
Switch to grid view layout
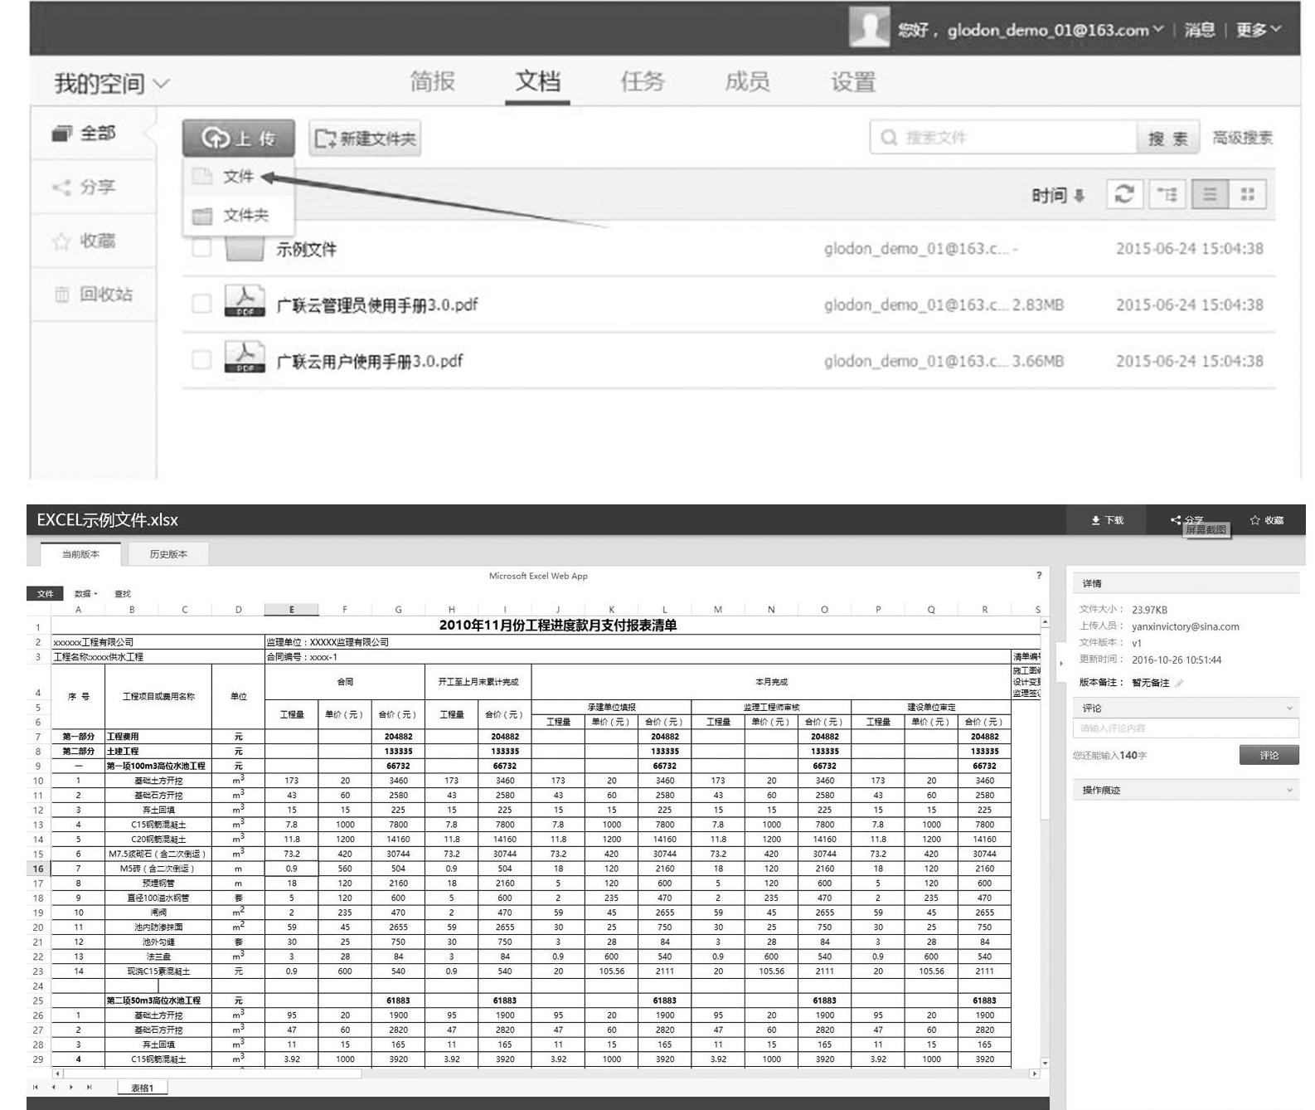(x=1247, y=195)
